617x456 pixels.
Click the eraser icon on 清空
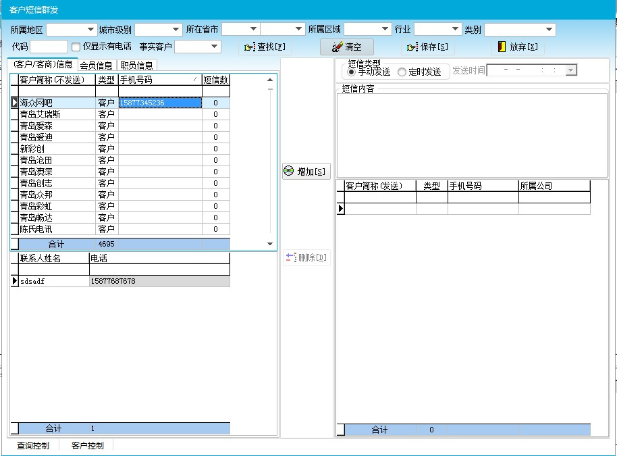click(337, 47)
